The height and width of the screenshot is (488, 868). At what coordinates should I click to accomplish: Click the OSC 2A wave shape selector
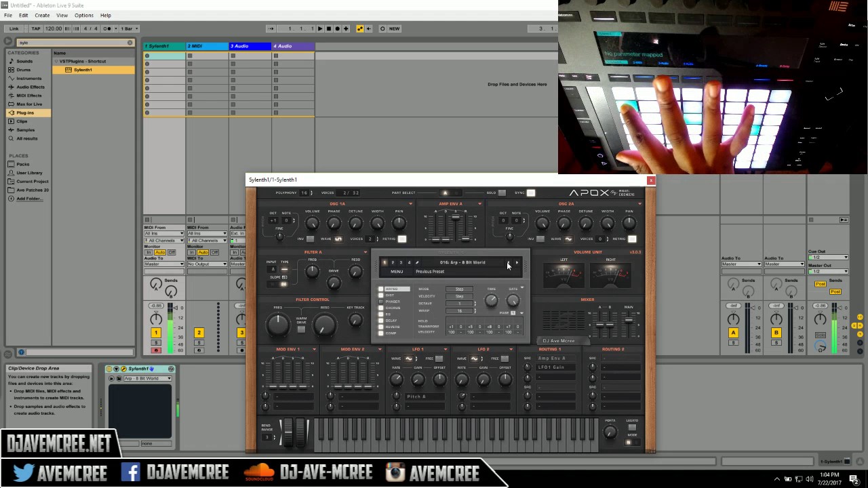click(567, 239)
